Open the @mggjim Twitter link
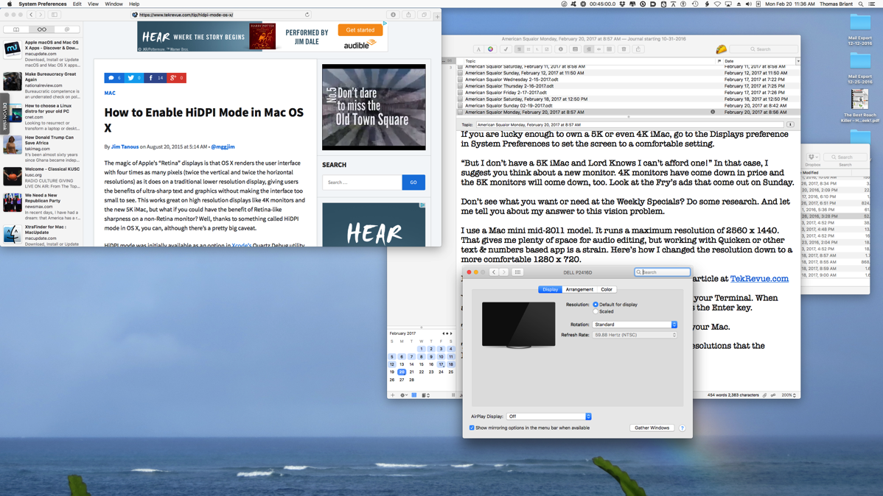 pos(223,146)
